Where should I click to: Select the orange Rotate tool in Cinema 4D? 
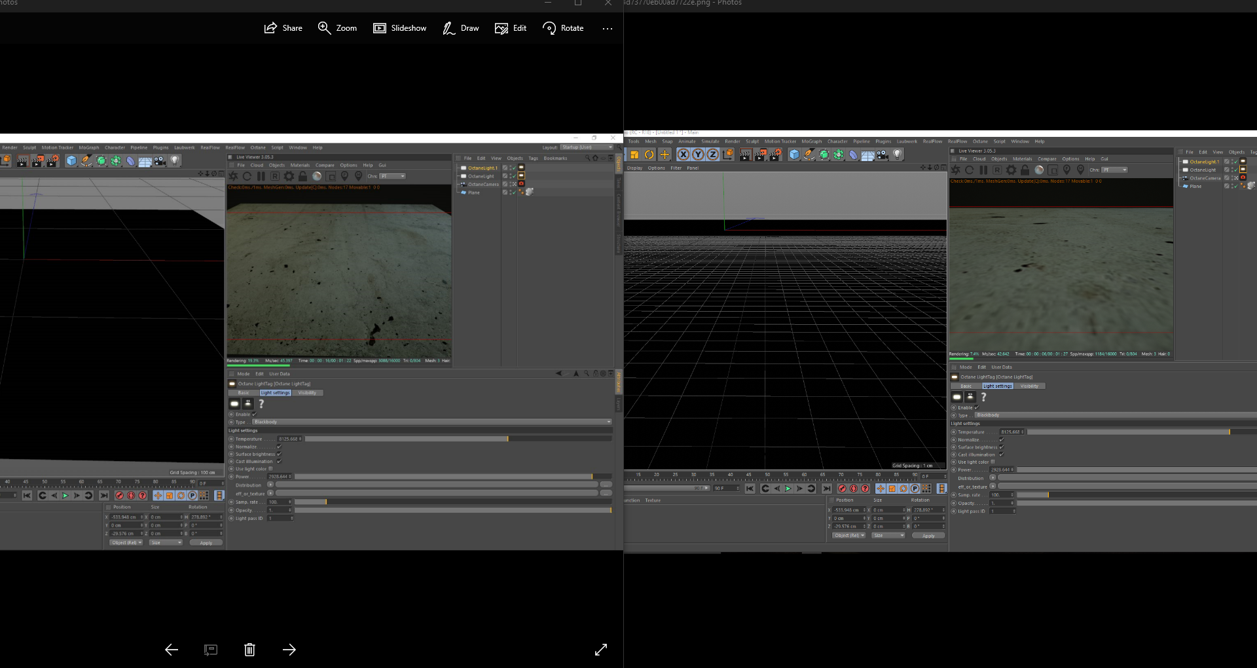[649, 155]
